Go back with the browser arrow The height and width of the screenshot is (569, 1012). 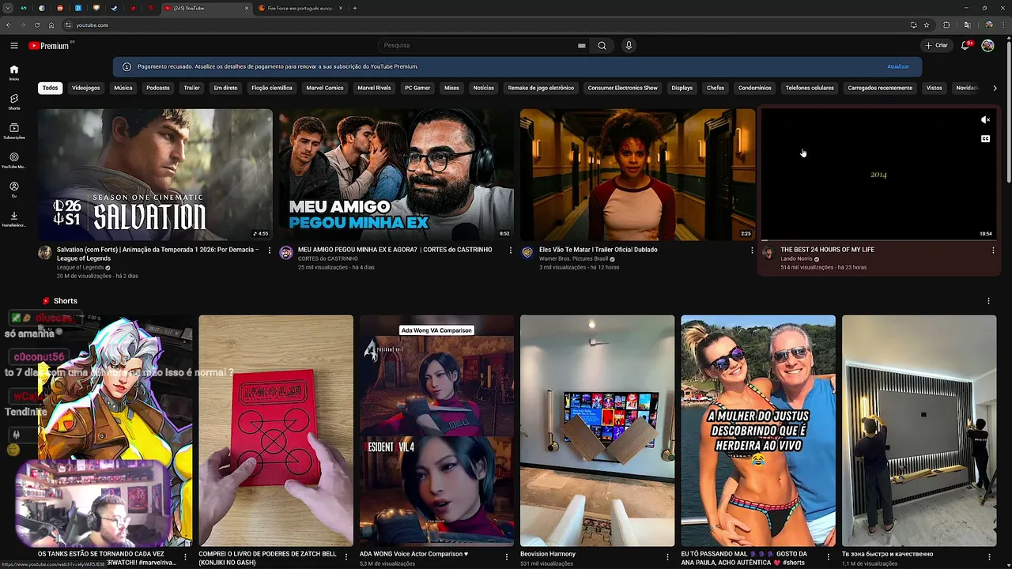[x=8, y=25]
